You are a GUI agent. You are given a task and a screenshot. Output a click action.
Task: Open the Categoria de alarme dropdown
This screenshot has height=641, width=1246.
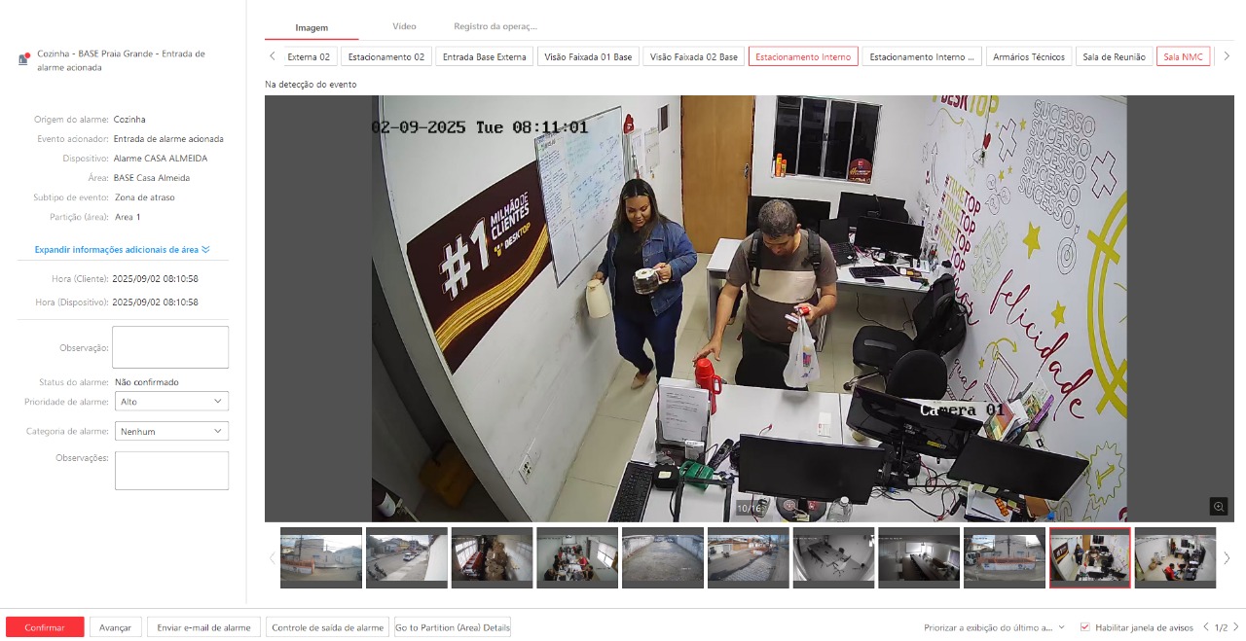(171, 431)
